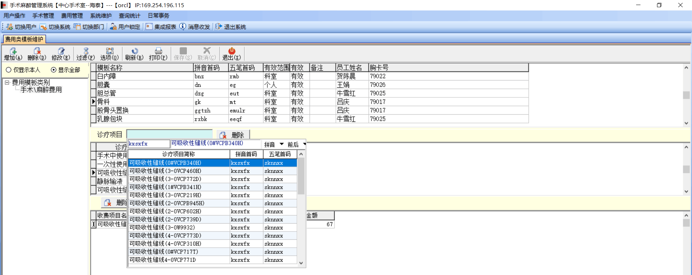Open the 拼音 search mode dropdown
This screenshot has height=275, width=692.
tap(281, 144)
